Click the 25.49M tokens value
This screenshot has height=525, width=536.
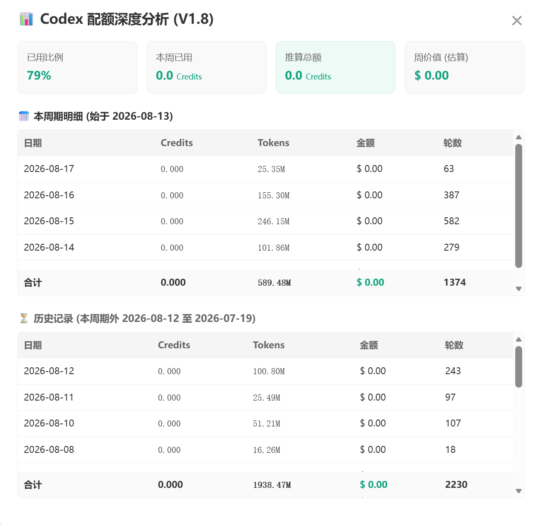pyautogui.click(x=267, y=398)
